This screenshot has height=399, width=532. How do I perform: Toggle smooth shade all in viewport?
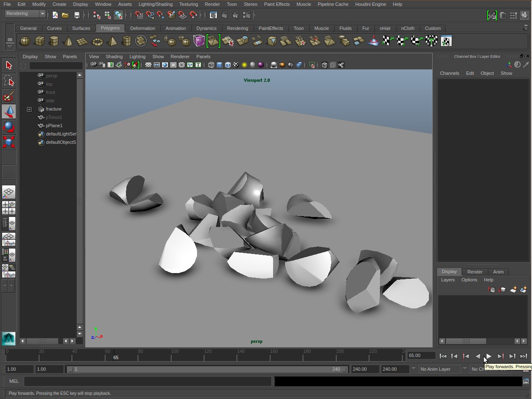point(219,65)
